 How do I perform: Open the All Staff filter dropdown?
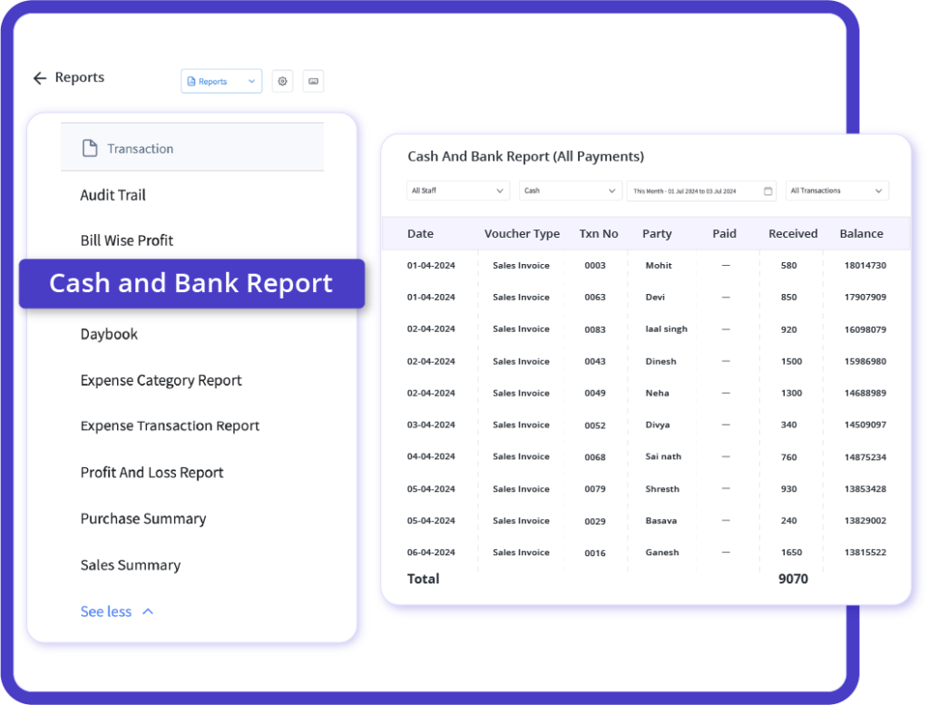pyautogui.click(x=457, y=191)
